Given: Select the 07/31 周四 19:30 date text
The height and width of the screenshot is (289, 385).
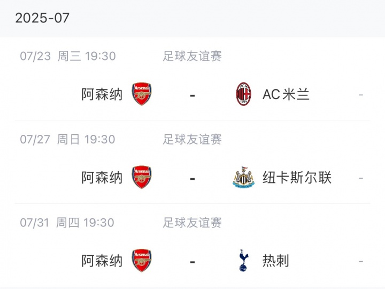Looking at the screenshot, I should [x=67, y=223].
